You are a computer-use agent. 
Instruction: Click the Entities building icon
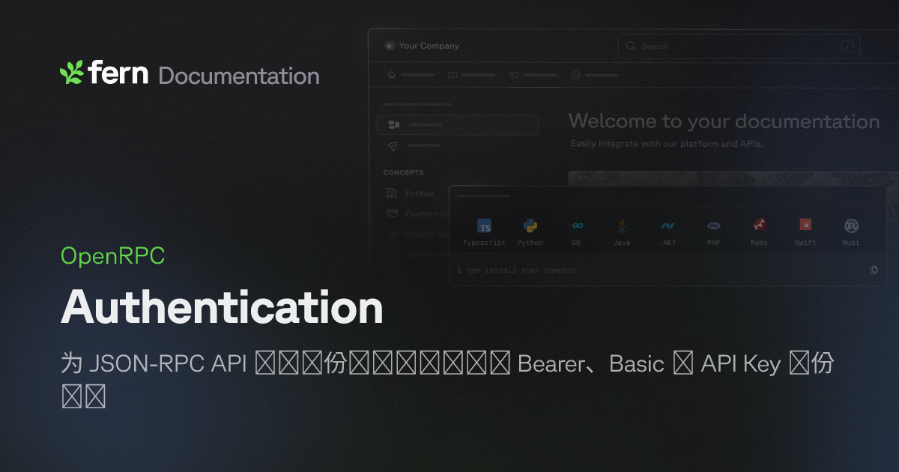click(392, 193)
